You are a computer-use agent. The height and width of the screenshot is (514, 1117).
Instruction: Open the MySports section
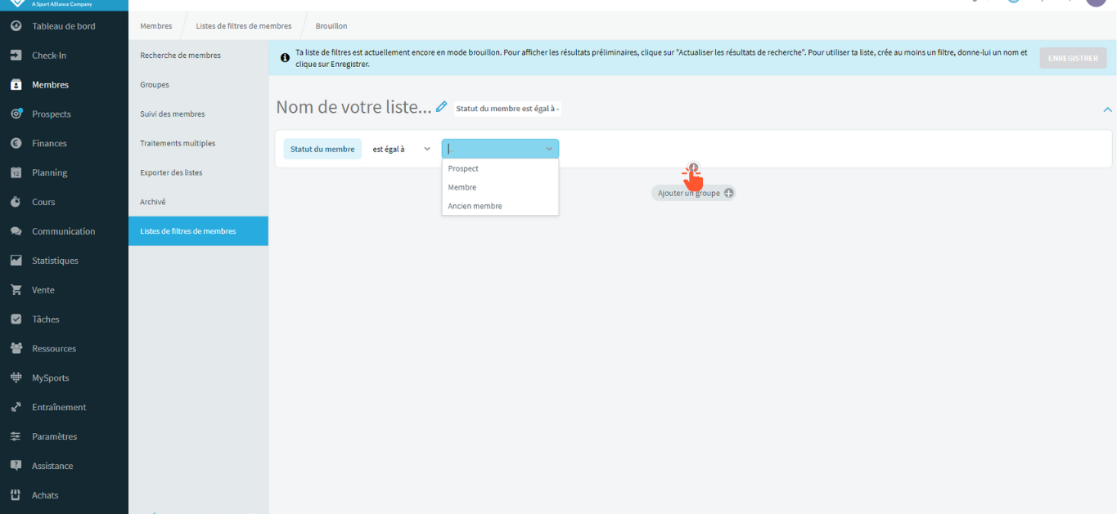(64, 378)
